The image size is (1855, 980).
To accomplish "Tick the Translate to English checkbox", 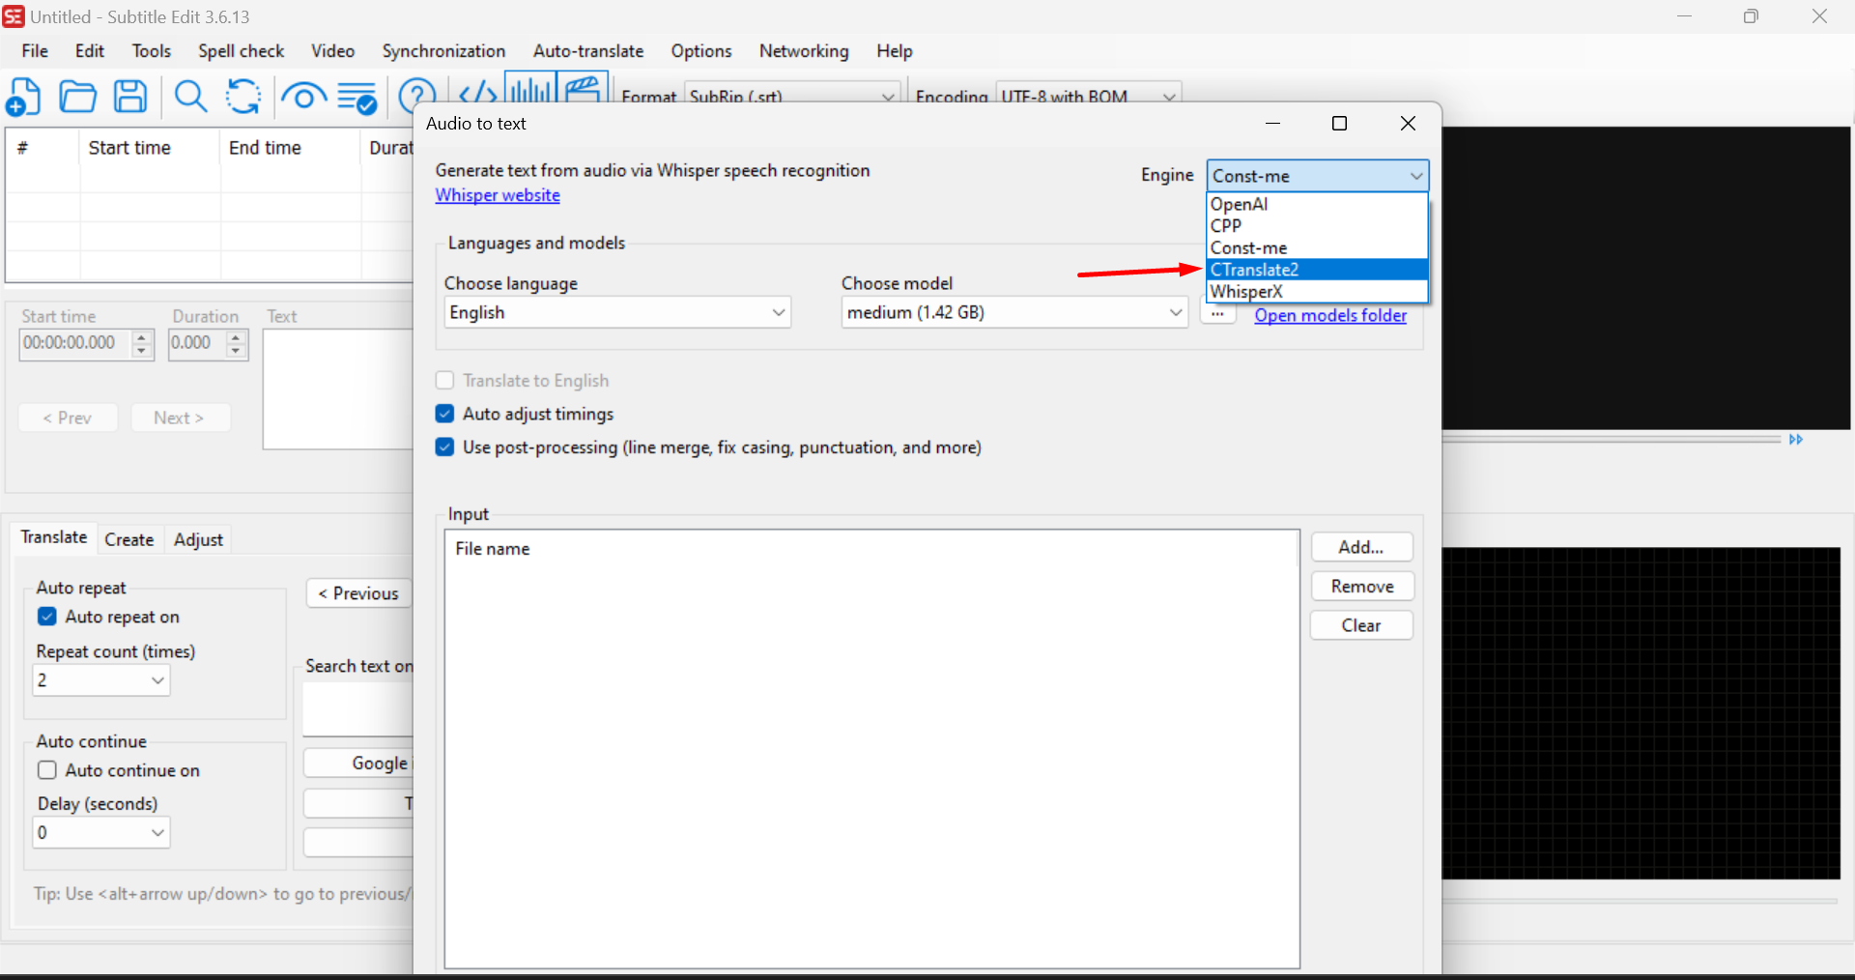I will [x=444, y=381].
